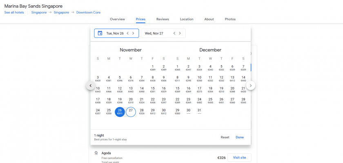
Task: Go to previous months in calendar
Action: tap(91, 86)
